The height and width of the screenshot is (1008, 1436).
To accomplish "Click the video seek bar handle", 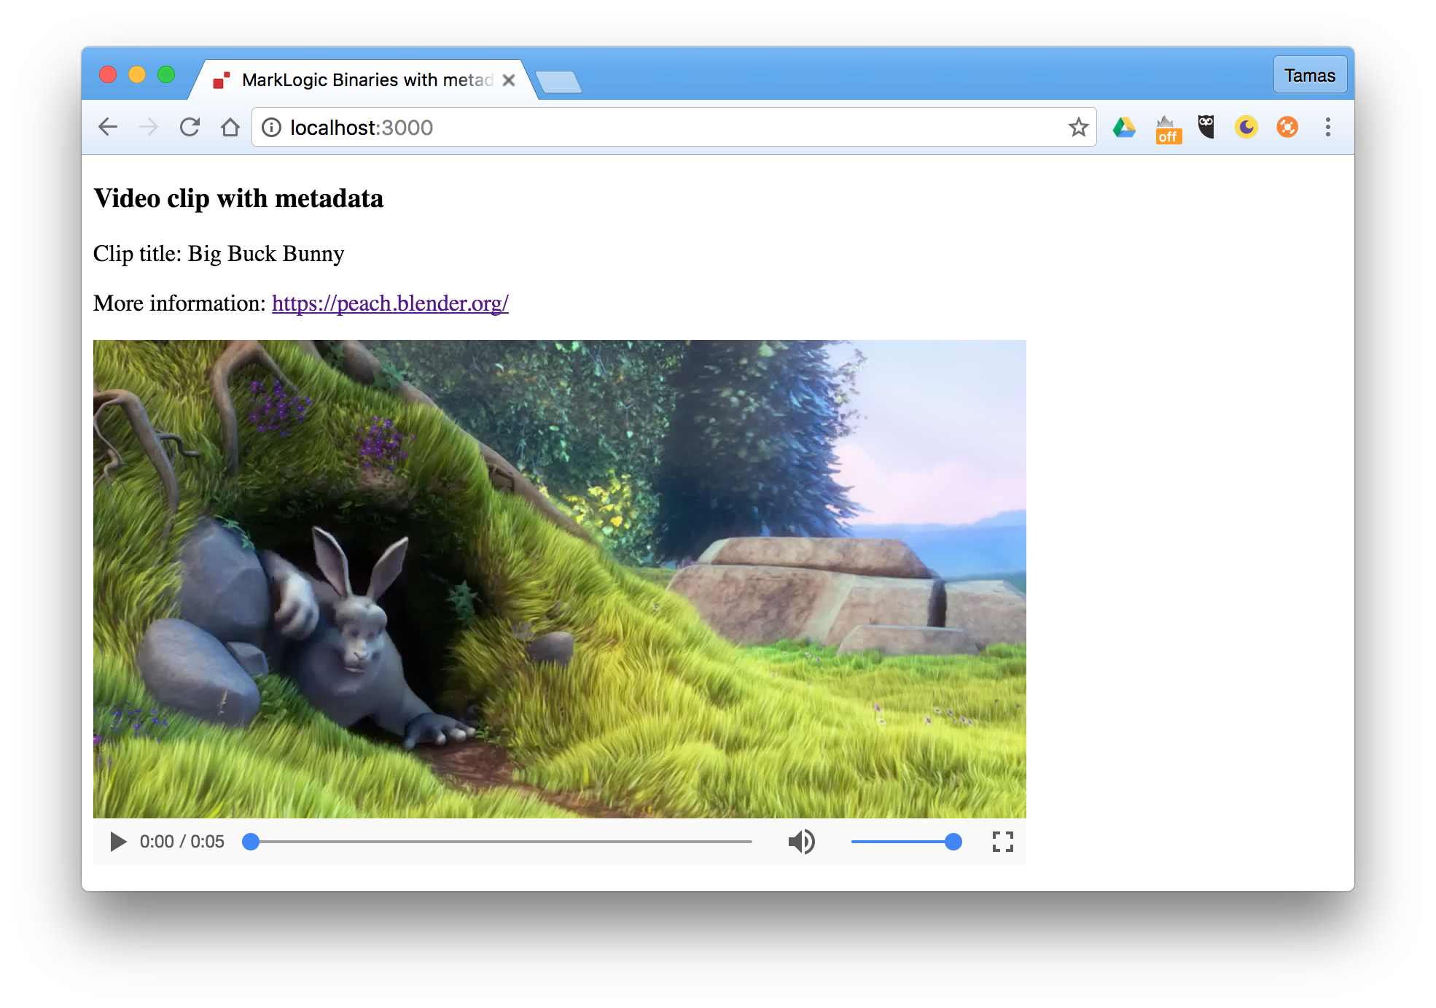I will point(251,842).
